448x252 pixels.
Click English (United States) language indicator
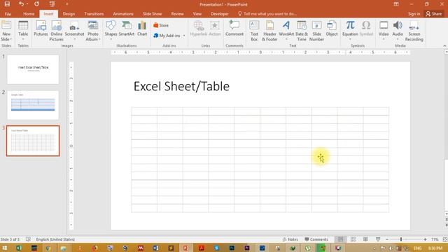click(55, 239)
